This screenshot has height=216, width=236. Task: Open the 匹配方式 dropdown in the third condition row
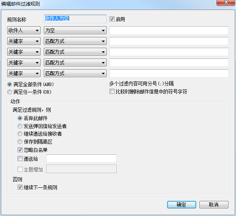pos(75,52)
